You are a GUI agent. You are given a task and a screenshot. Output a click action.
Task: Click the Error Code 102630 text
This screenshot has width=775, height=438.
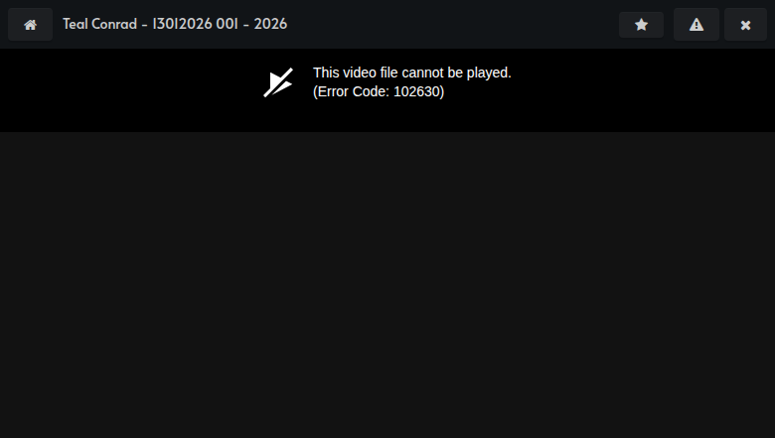click(379, 91)
